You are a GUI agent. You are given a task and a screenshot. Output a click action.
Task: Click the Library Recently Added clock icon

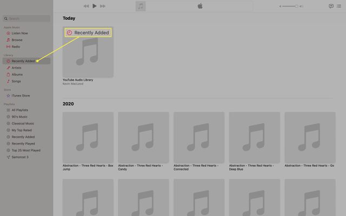8,61
